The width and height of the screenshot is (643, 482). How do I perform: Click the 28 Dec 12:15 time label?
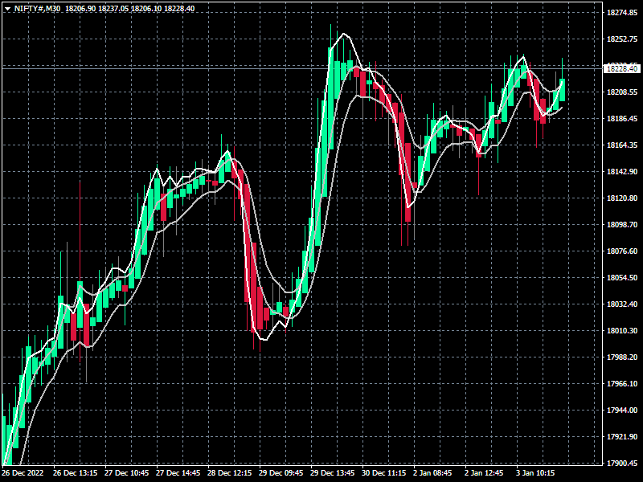pos(229,473)
